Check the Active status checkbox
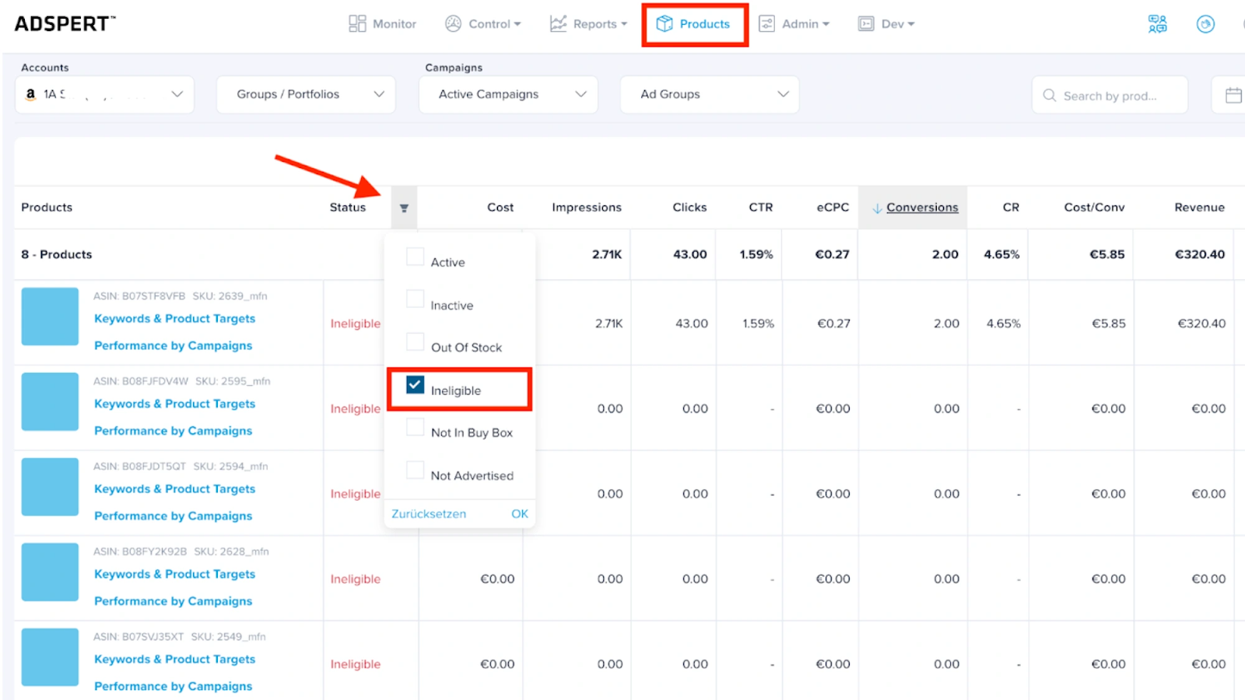The width and height of the screenshot is (1245, 700). click(416, 257)
